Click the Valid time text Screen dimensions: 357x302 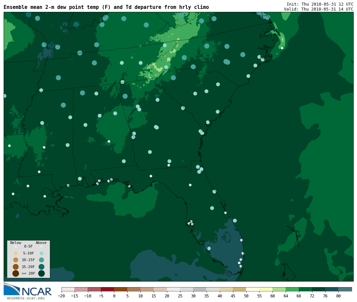pos(319,9)
